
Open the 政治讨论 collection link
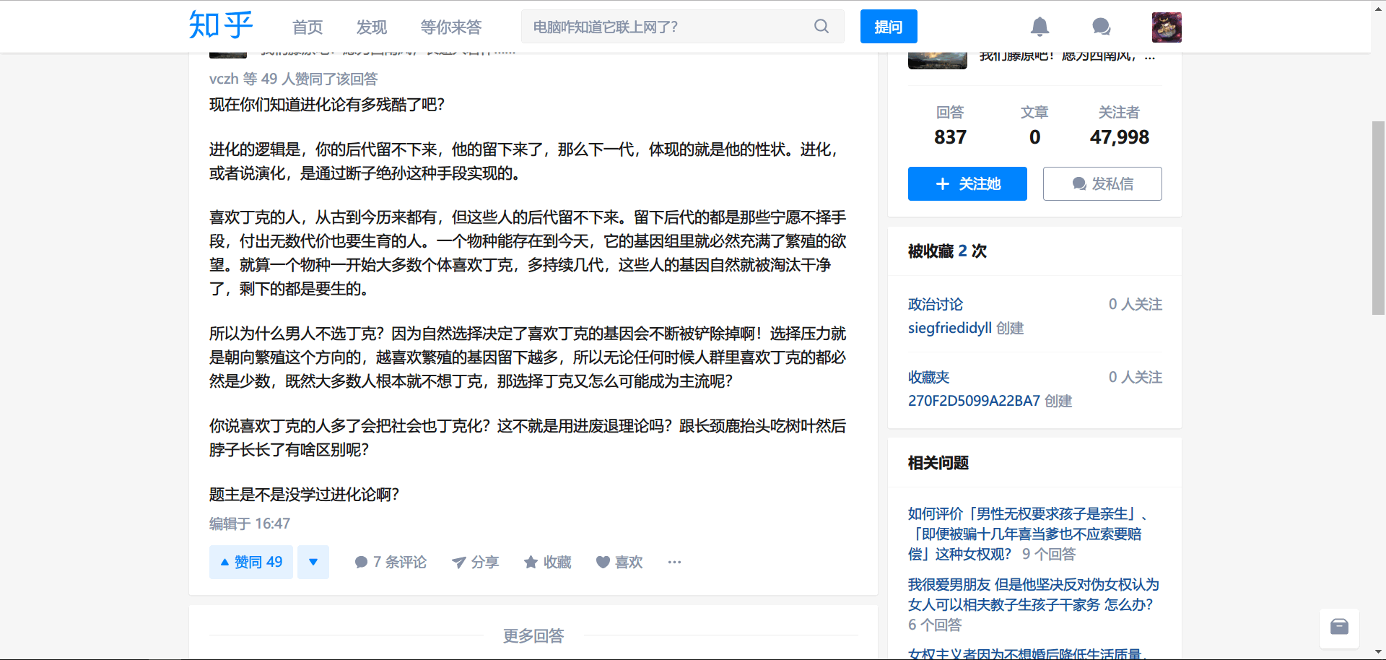tap(936, 304)
